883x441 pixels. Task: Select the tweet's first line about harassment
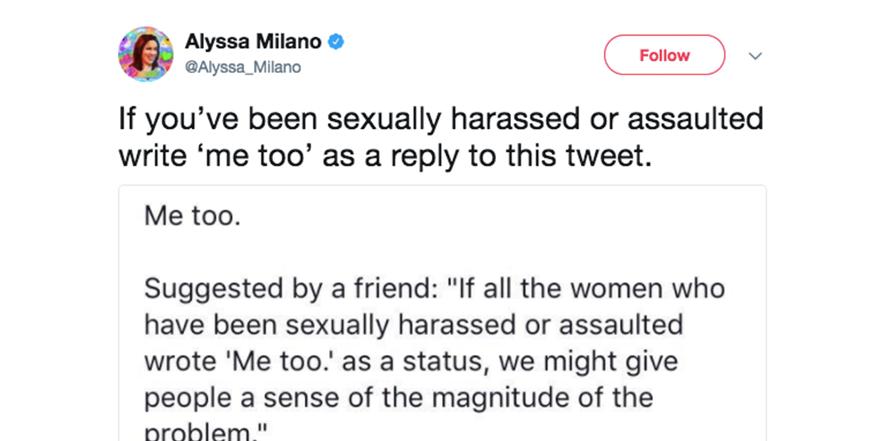[441, 121]
